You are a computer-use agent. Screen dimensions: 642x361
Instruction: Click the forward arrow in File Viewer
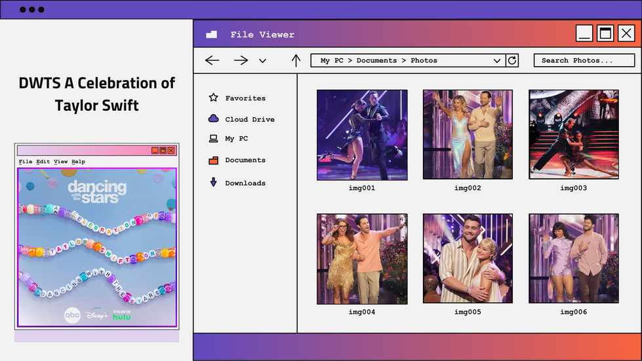pos(241,60)
